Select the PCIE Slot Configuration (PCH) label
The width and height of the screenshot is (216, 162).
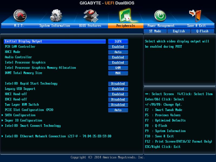pos(29,110)
